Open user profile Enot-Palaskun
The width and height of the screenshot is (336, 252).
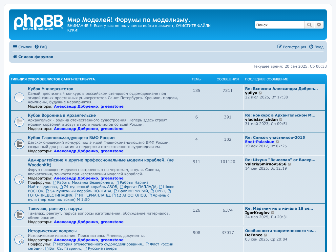(260, 142)
